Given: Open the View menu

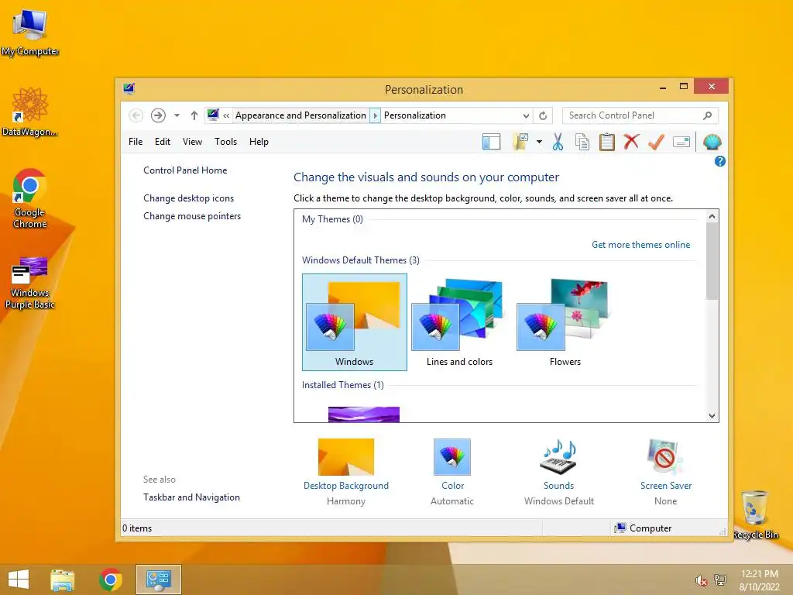Looking at the screenshot, I should coord(192,142).
